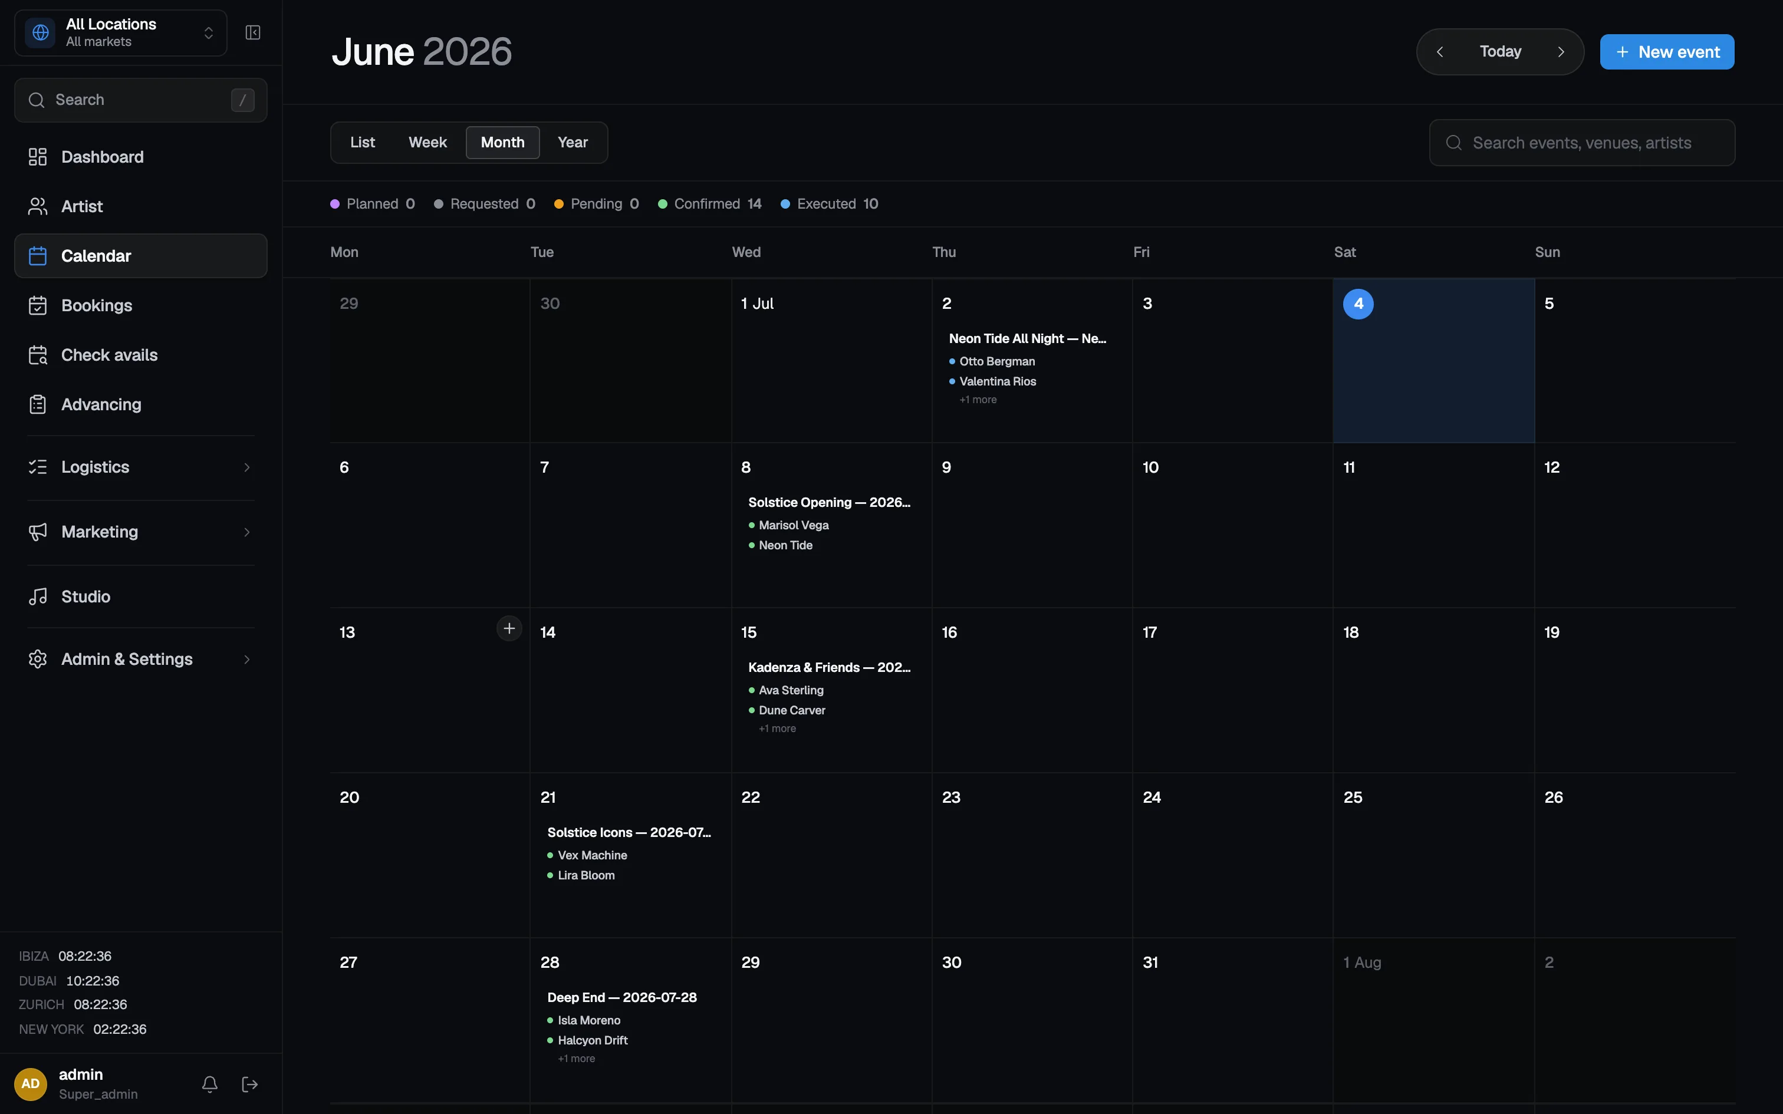Click Otto Bergman entry
Image resolution: width=1783 pixels, height=1114 pixels.
point(992,362)
